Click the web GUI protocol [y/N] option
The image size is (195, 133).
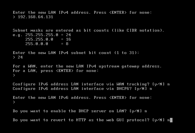coord(158,120)
